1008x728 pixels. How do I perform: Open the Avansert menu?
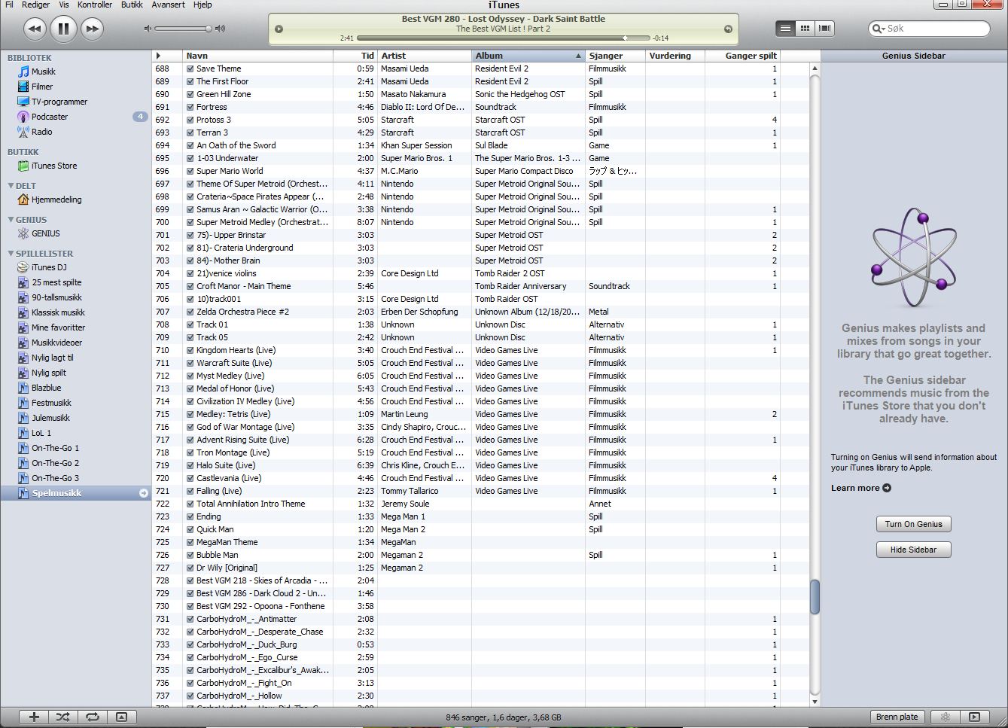pyautogui.click(x=168, y=5)
